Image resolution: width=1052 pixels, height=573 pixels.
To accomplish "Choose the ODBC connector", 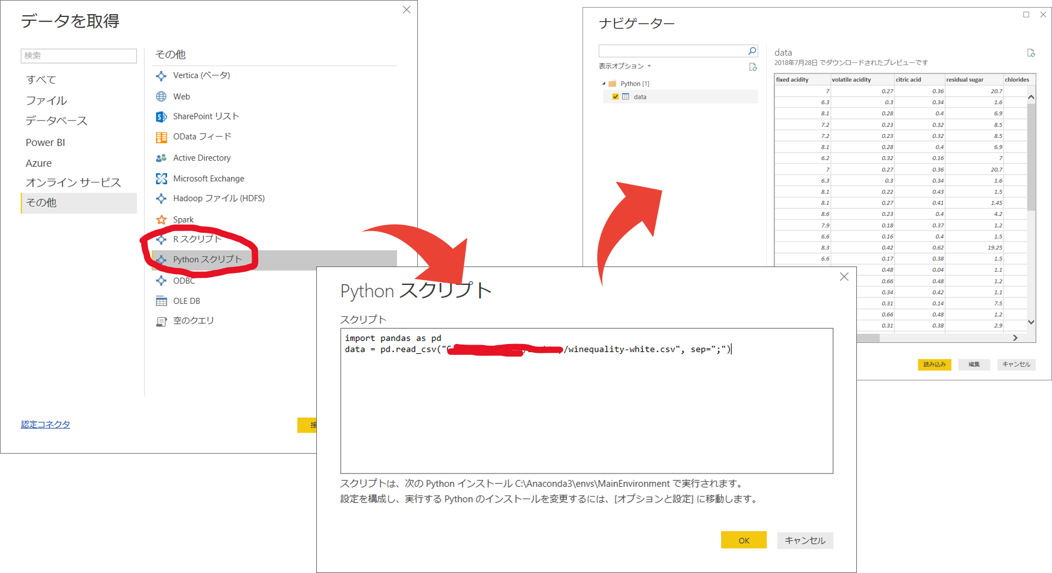I will pos(184,281).
